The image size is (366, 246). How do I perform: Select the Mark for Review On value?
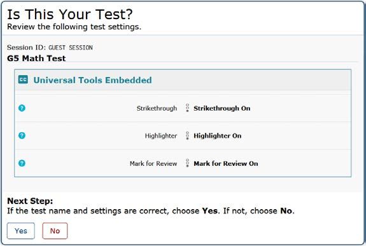pyautogui.click(x=226, y=163)
